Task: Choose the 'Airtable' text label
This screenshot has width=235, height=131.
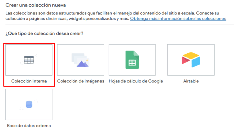Action: (191, 81)
